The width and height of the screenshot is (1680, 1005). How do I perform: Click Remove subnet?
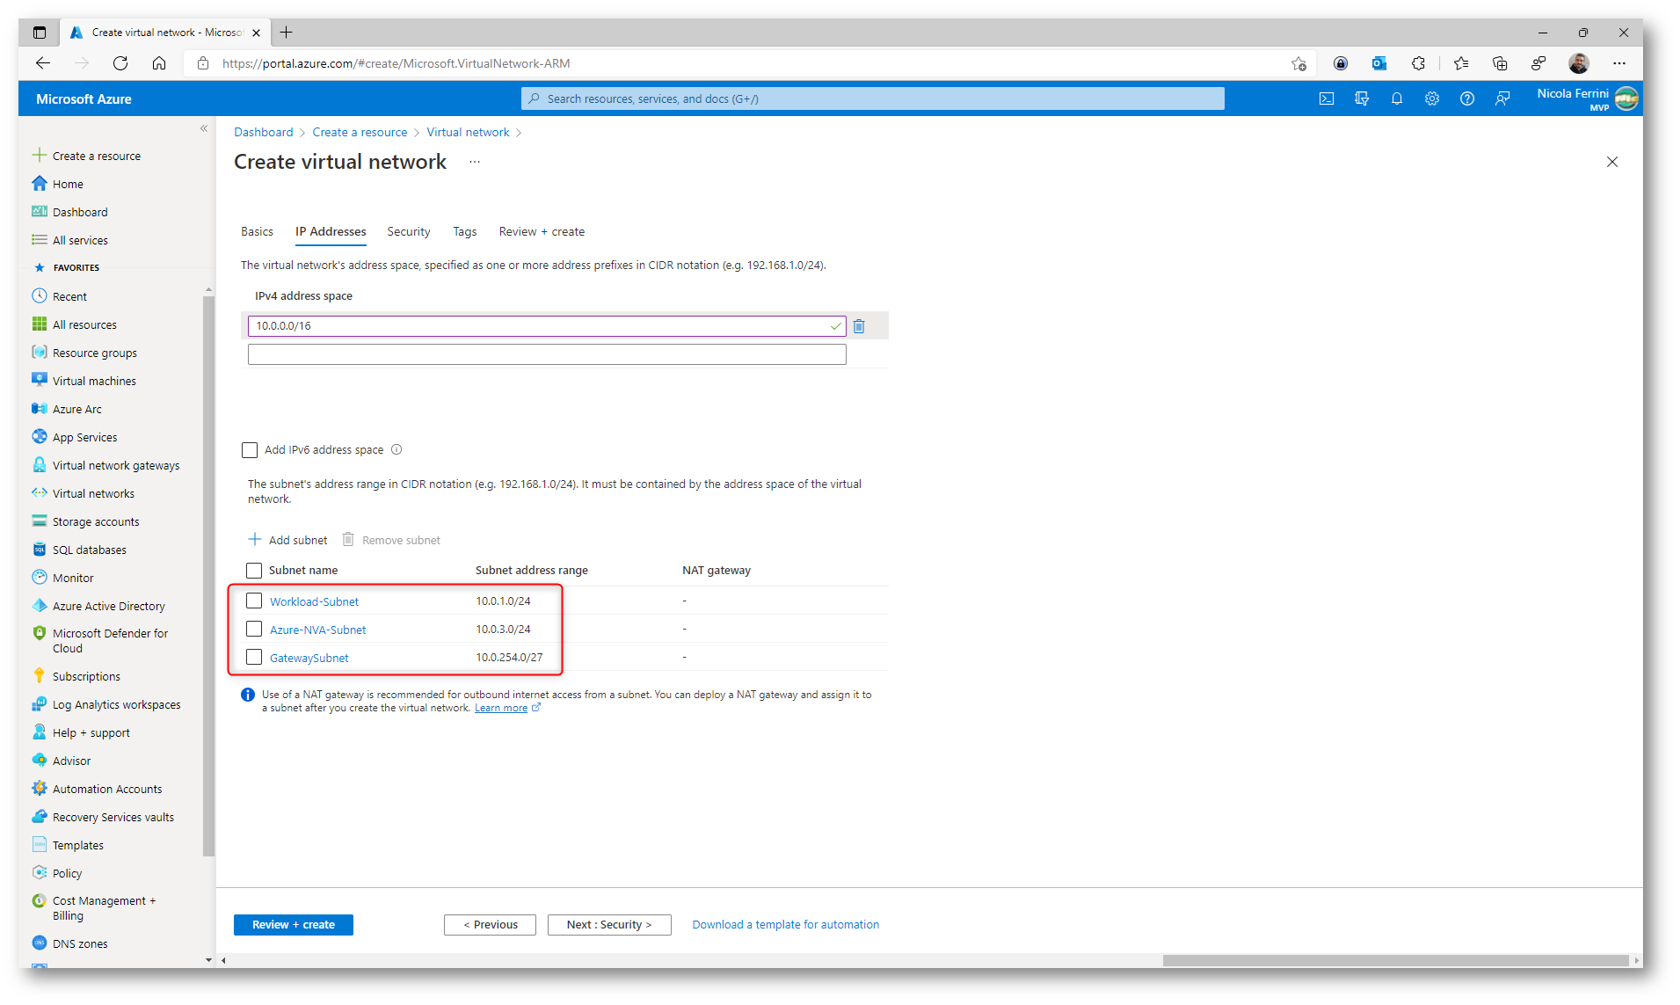[391, 540]
